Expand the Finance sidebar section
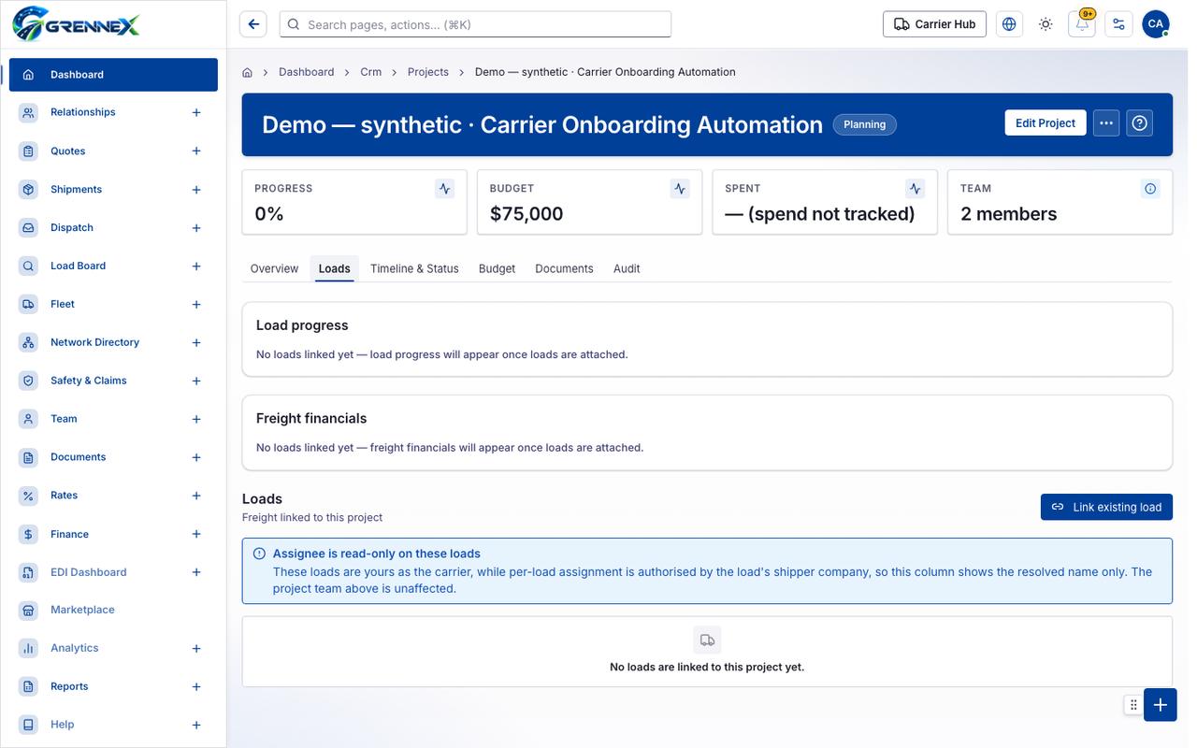This screenshot has height=748, width=1197. (x=196, y=535)
